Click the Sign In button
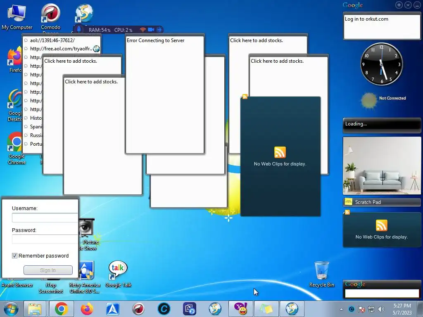This screenshot has width=423, height=317. 48,270
